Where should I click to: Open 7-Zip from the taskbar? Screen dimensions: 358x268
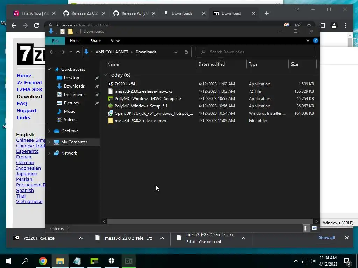click(x=129, y=261)
